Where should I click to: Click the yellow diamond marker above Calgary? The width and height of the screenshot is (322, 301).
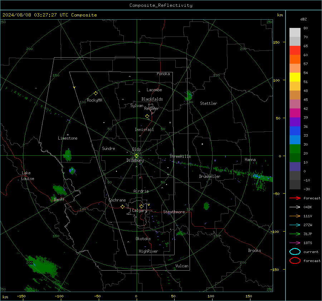pos(141,206)
